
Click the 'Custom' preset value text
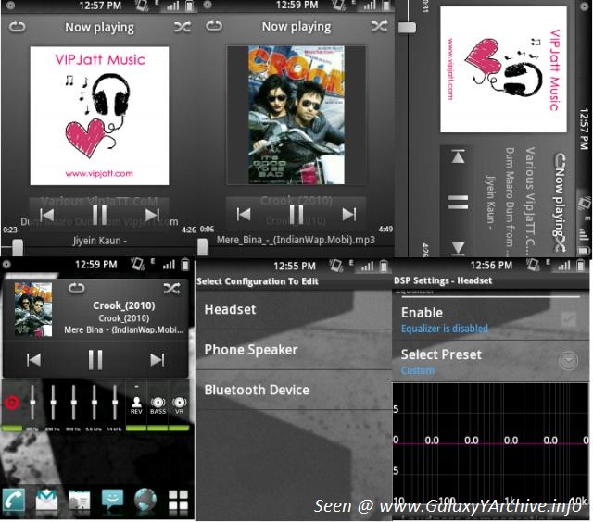click(418, 370)
